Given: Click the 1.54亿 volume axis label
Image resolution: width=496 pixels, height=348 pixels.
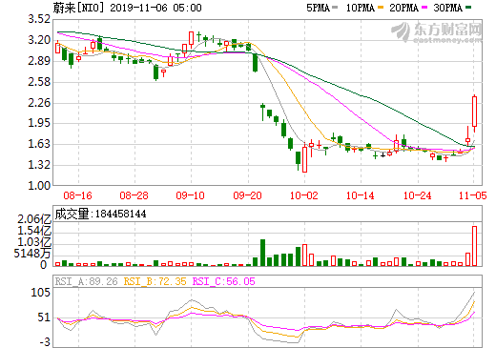Looking at the screenshot, I should [34, 231].
